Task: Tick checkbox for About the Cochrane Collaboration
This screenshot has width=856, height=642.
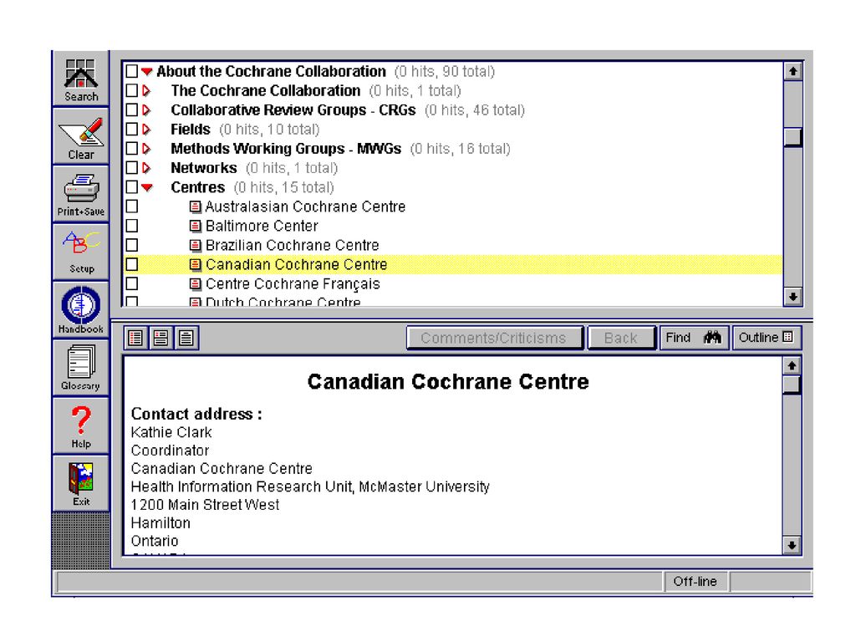Action: 131,72
